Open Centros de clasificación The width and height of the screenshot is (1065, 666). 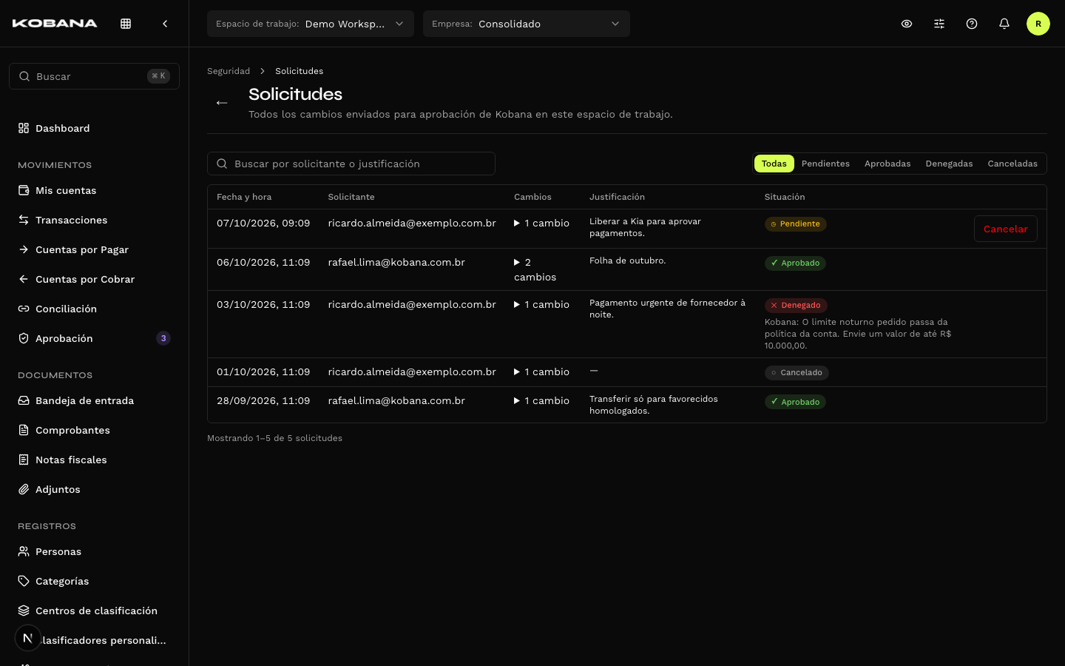pyautogui.click(x=94, y=610)
